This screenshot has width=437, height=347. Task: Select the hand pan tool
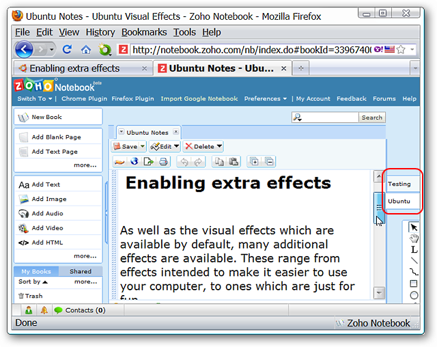point(414,238)
